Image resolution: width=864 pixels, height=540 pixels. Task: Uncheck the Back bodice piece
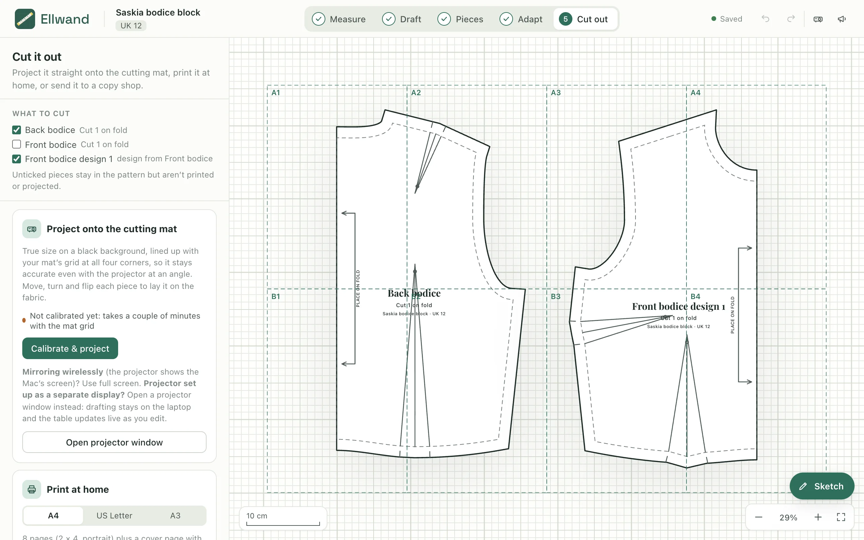[17, 130]
